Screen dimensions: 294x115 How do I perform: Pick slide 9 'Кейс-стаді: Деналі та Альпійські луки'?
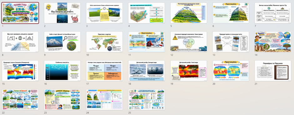pos(62,42)
